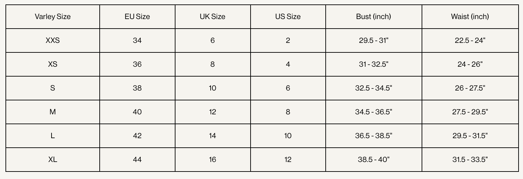Click the Waist (inch) column header
The height and width of the screenshot is (179, 523).
(470, 17)
